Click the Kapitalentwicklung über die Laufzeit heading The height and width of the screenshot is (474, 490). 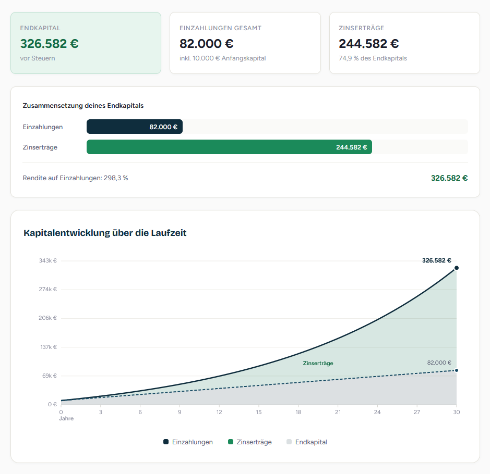pos(105,233)
